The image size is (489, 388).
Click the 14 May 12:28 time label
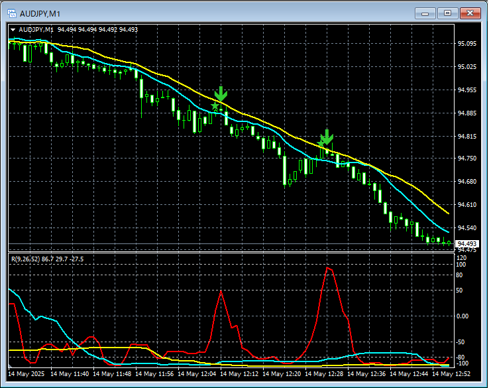coord(324,373)
